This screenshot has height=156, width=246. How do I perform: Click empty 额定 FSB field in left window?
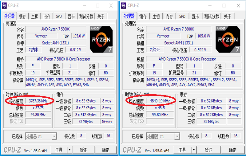point(38,122)
